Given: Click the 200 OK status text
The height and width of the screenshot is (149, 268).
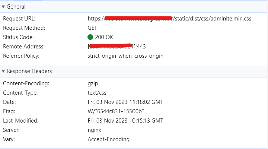Looking at the screenshot, I should pos(104,37).
